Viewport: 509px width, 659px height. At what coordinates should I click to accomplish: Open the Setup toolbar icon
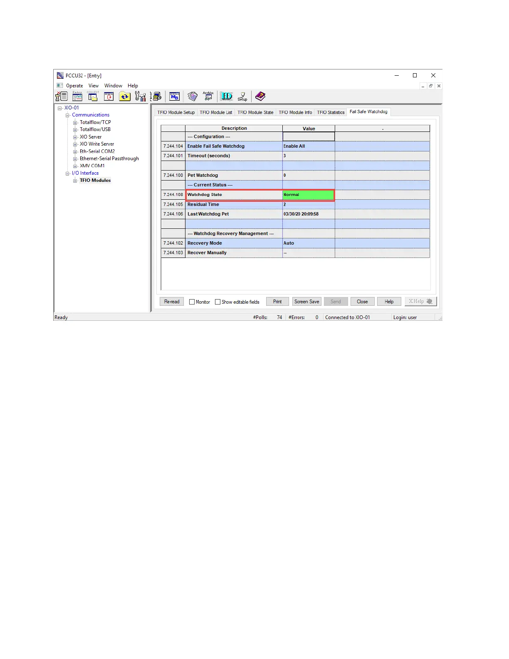[242, 97]
